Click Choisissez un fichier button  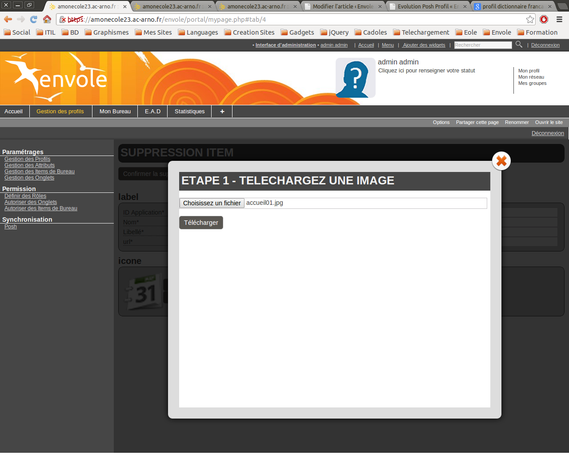click(x=212, y=203)
